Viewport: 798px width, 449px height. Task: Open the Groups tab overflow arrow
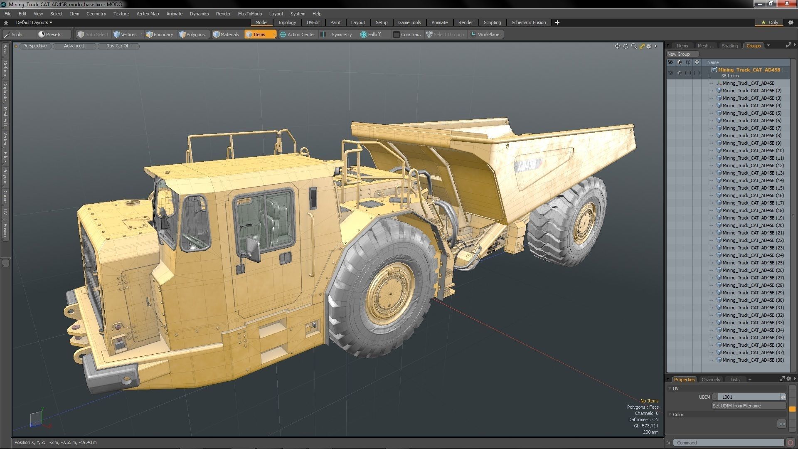(x=768, y=45)
